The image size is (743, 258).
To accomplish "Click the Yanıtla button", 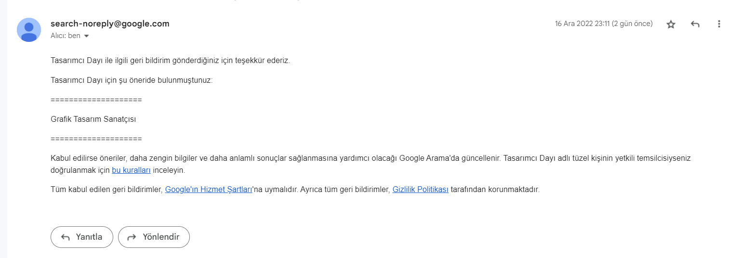I will coord(82,237).
